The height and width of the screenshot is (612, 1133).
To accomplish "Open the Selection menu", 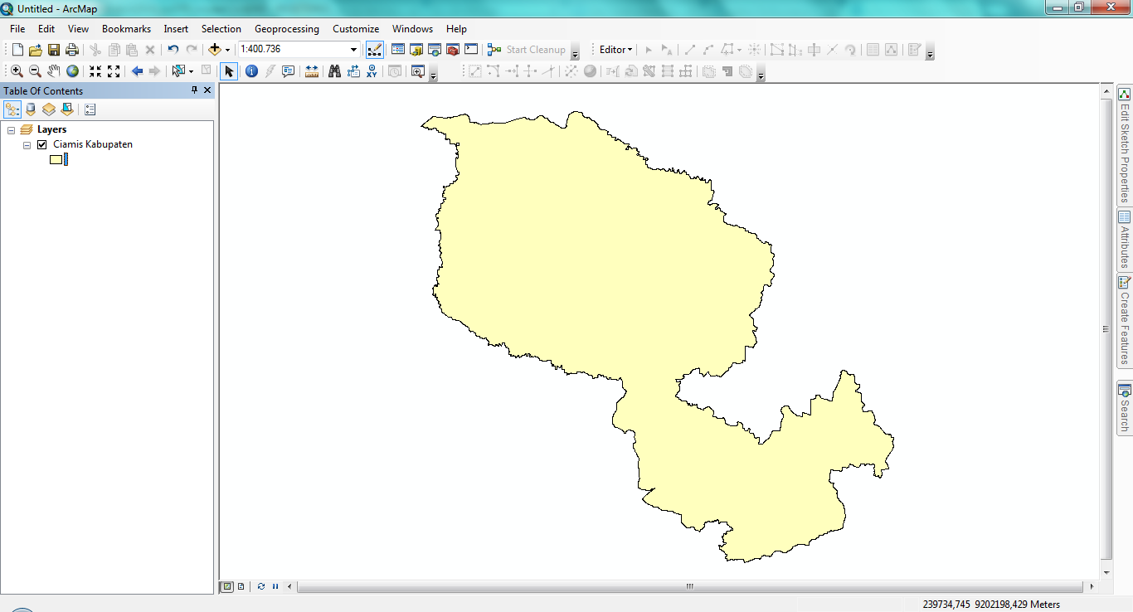I will point(221,29).
